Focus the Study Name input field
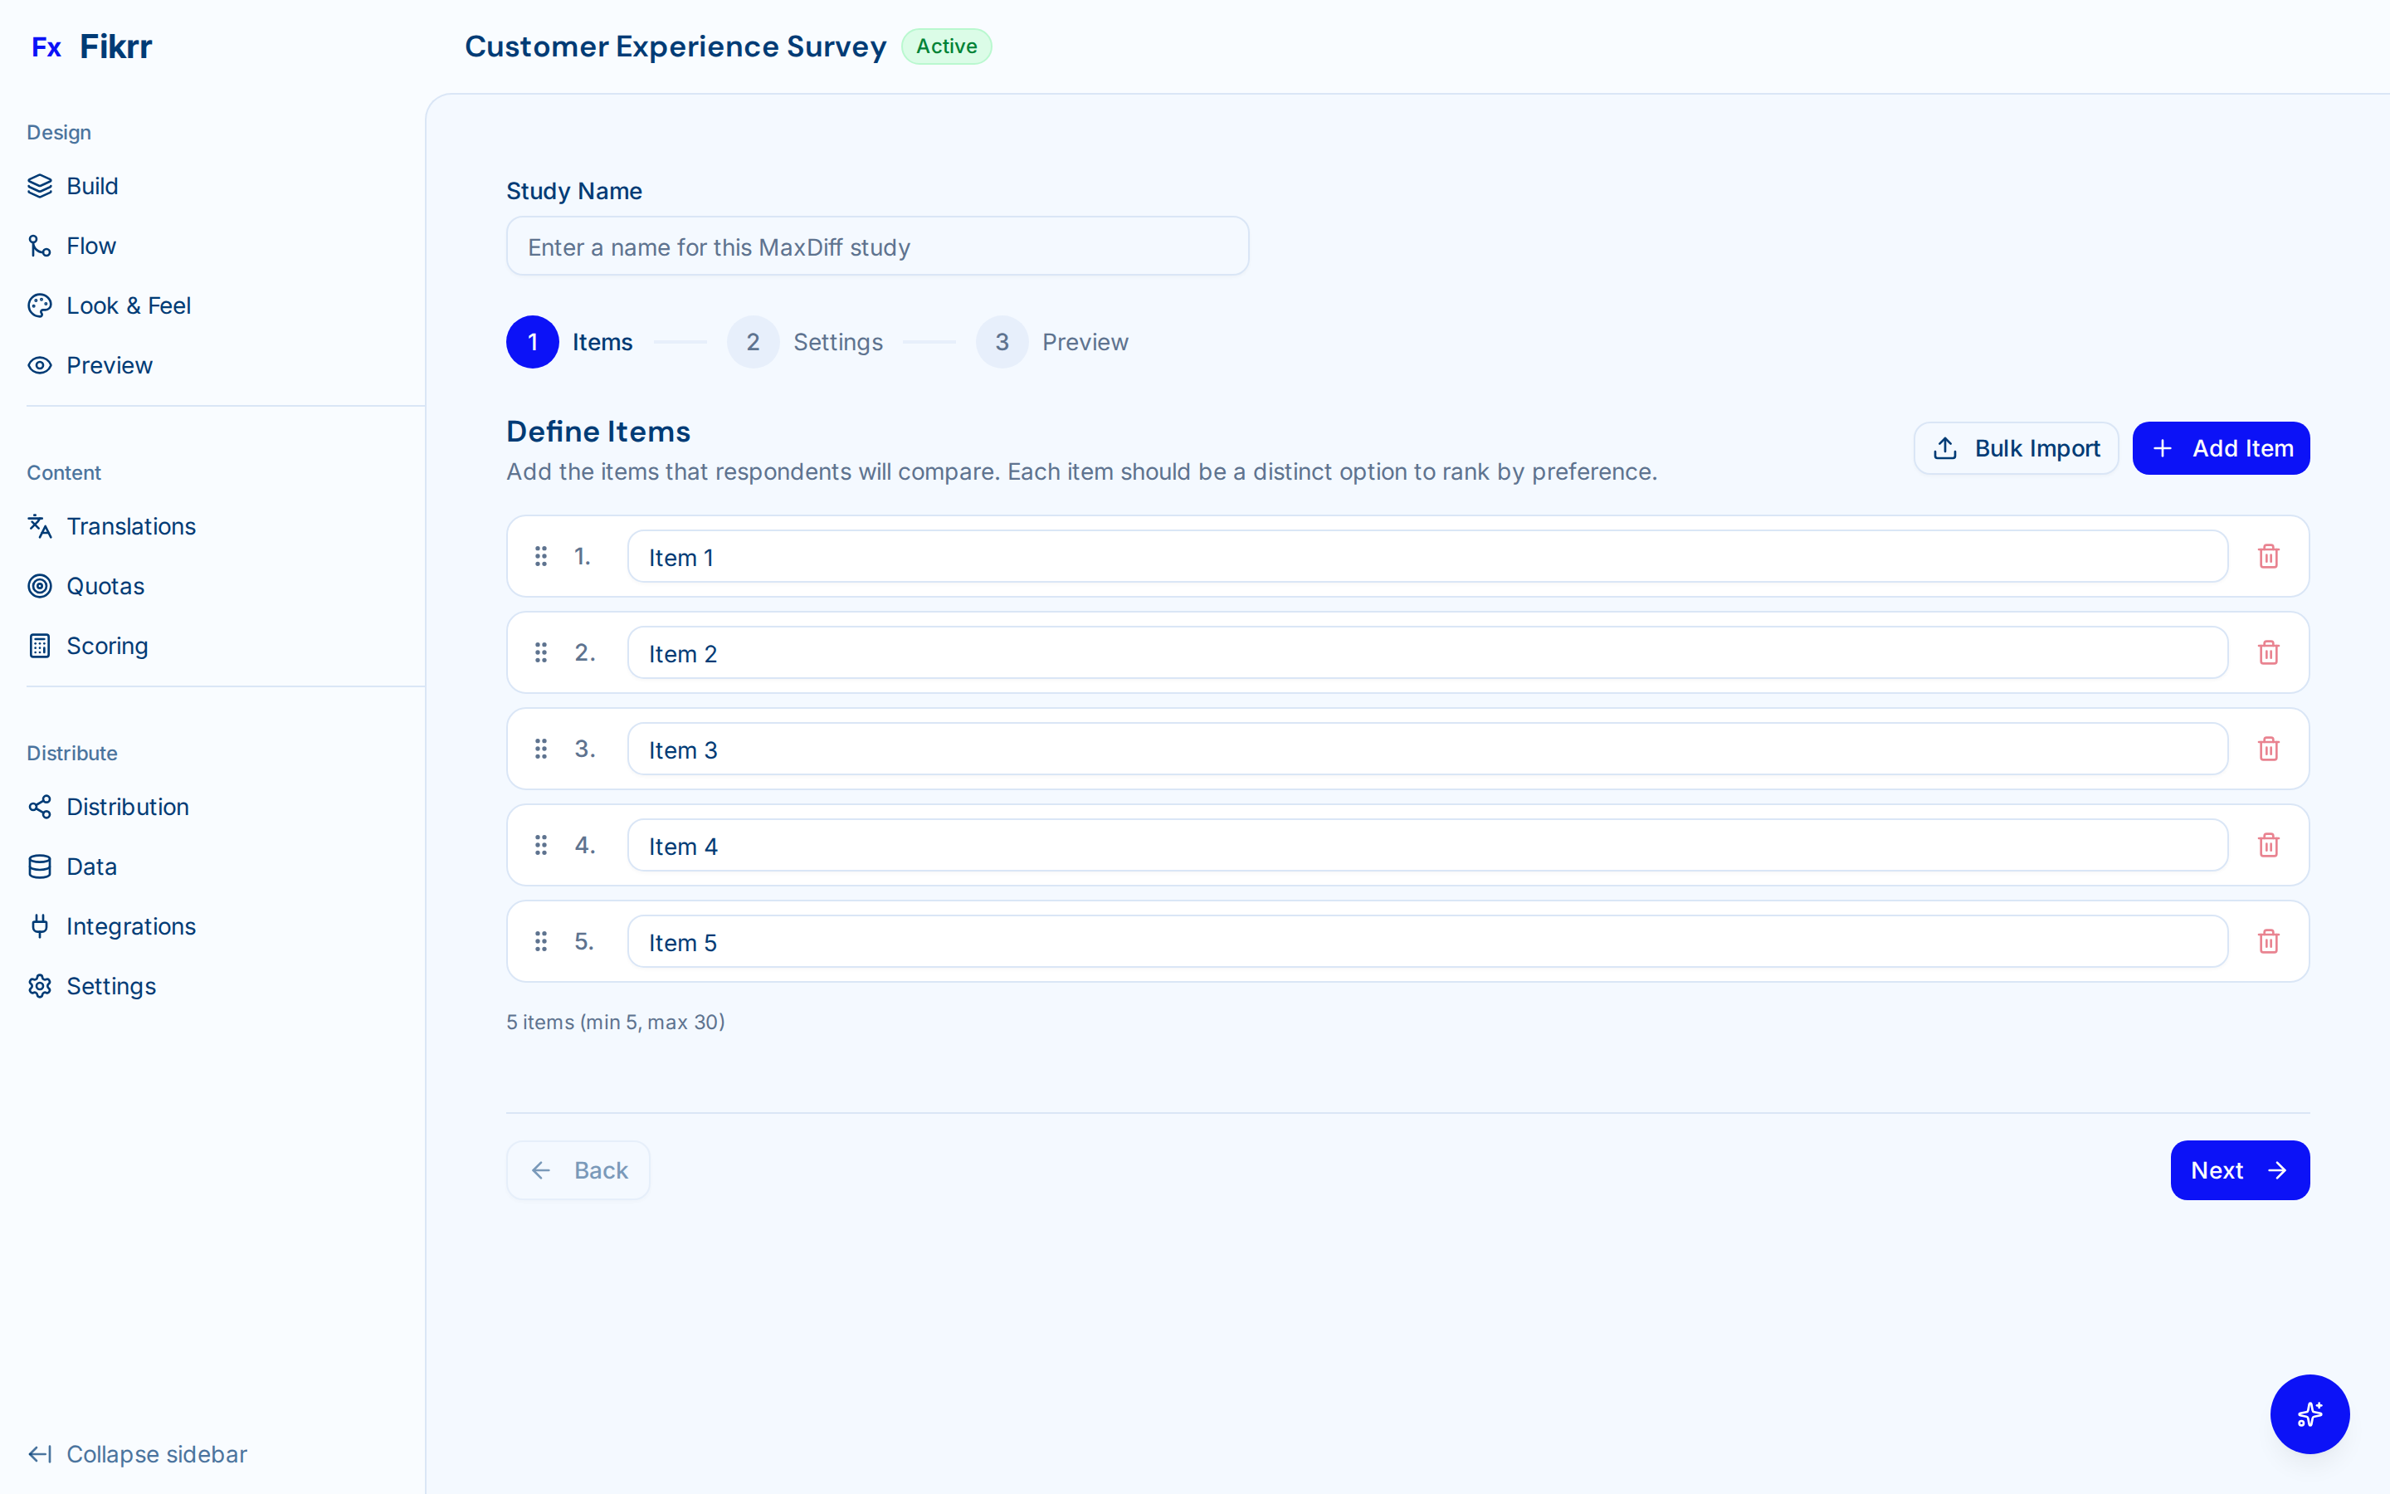The width and height of the screenshot is (2390, 1494). 877,247
